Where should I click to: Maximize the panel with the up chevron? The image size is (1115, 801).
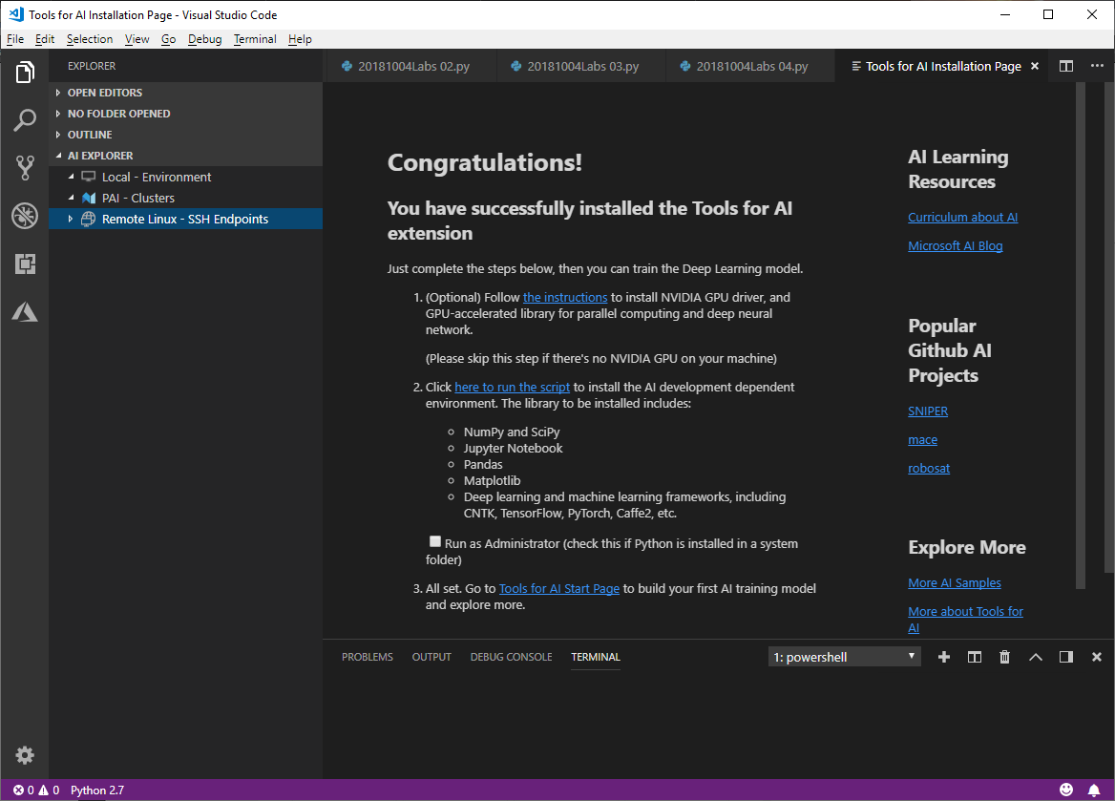coord(1036,657)
